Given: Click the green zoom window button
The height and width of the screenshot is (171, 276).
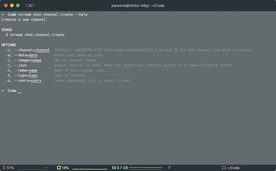Looking at the screenshot, I should coord(18,5).
